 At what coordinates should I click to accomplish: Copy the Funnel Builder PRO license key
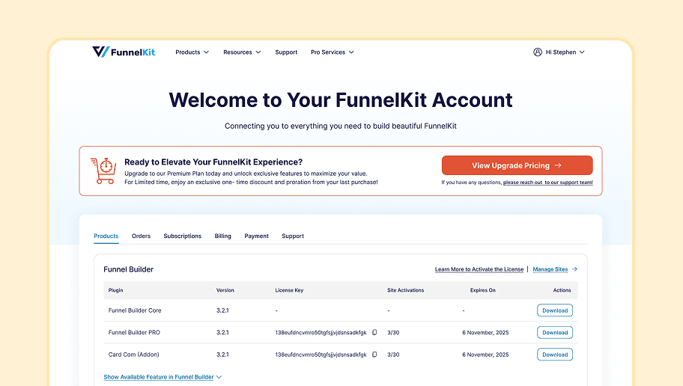[x=374, y=332]
